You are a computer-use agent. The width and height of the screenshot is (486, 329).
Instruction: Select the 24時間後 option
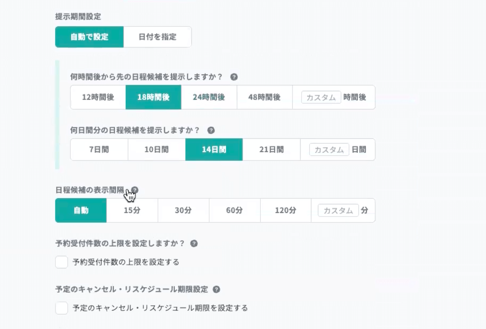tap(209, 97)
